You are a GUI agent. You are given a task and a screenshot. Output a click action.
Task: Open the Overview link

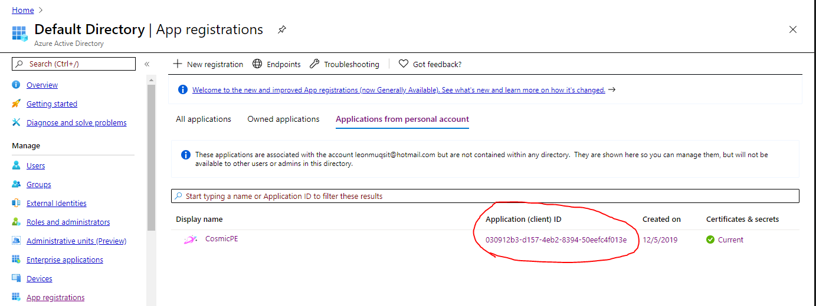tap(42, 85)
